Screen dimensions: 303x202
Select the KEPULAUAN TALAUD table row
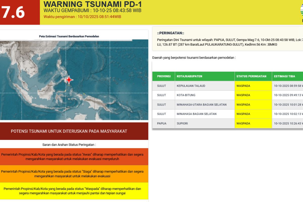(x=191, y=86)
